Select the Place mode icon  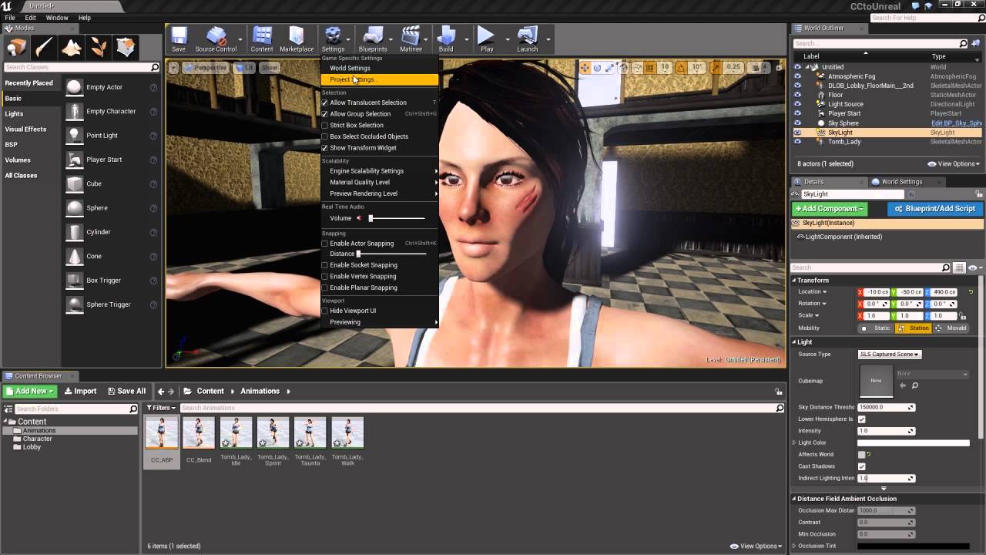click(x=16, y=48)
